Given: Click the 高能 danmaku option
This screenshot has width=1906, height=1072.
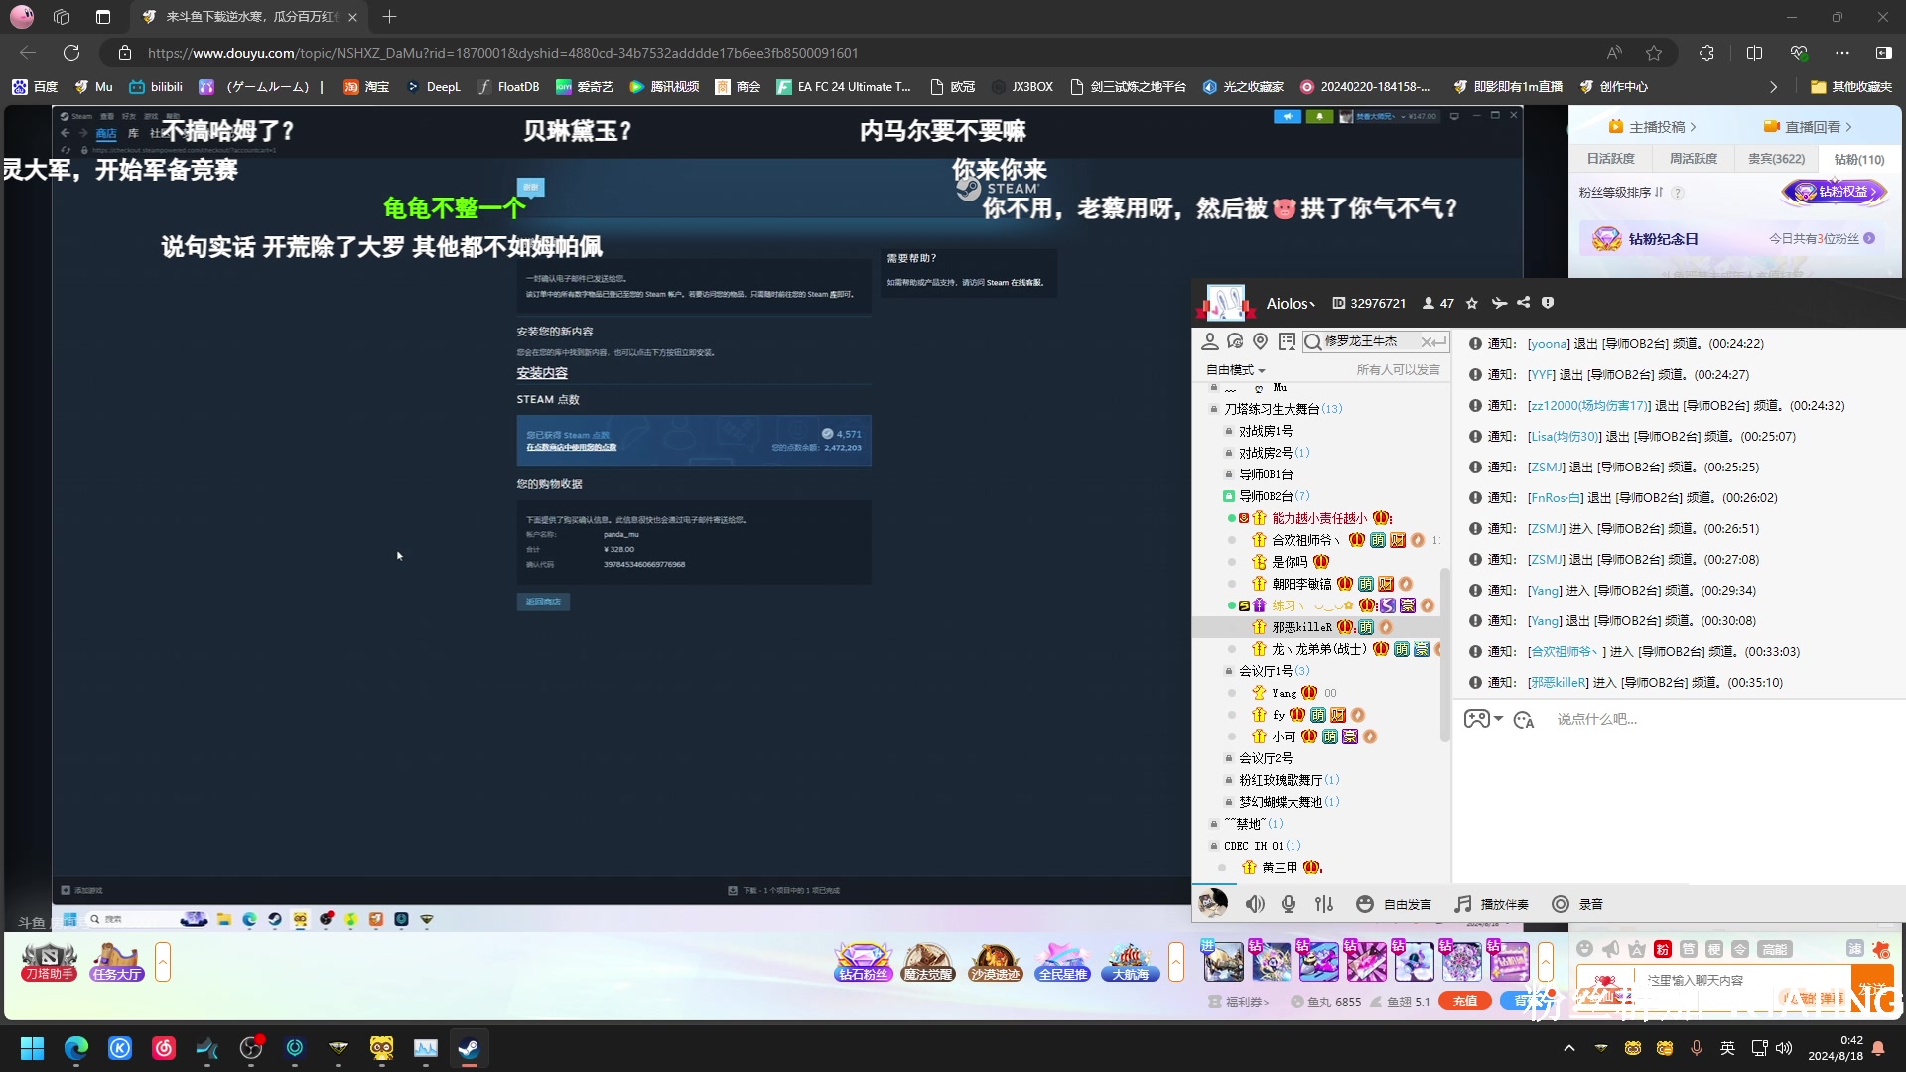Looking at the screenshot, I should pos(1775,950).
